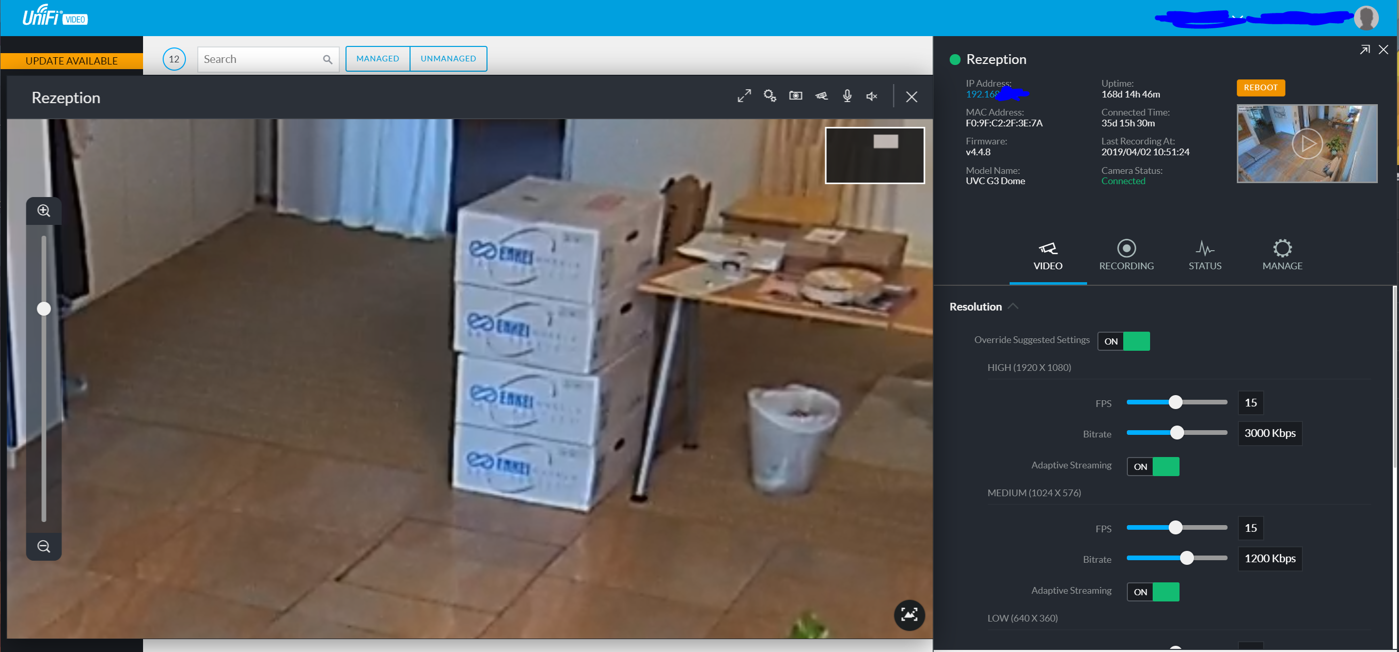The width and height of the screenshot is (1399, 652).
Task: Click the zoom in magnifier icon
Action: [x=44, y=210]
